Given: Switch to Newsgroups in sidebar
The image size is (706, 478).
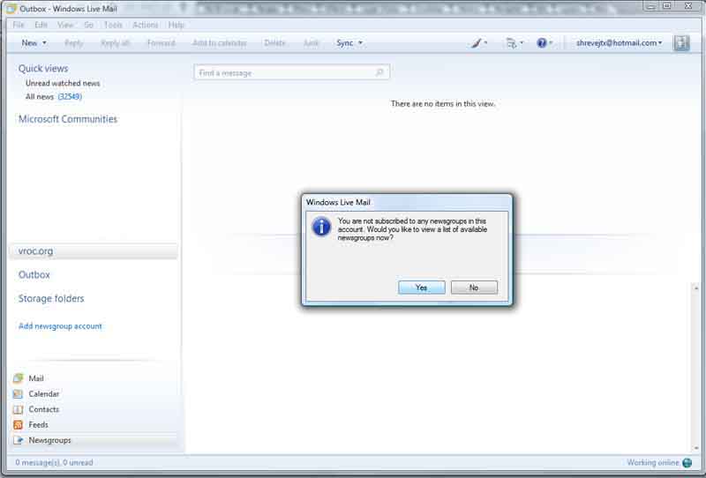Looking at the screenshot, I should pos(49,440).
